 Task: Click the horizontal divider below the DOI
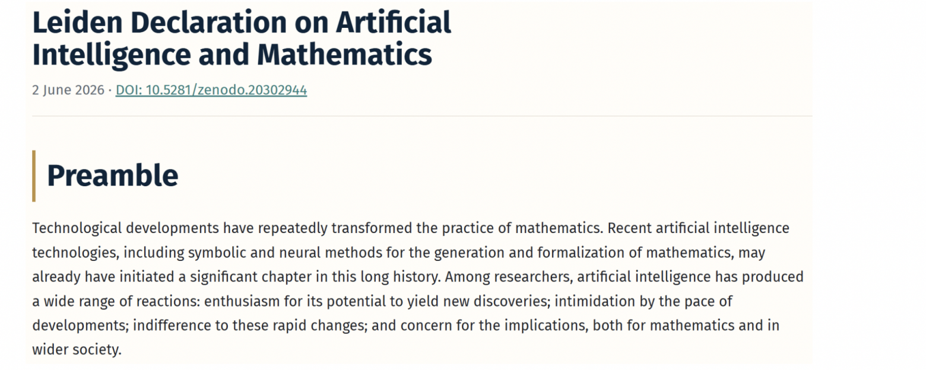(422, 116)
